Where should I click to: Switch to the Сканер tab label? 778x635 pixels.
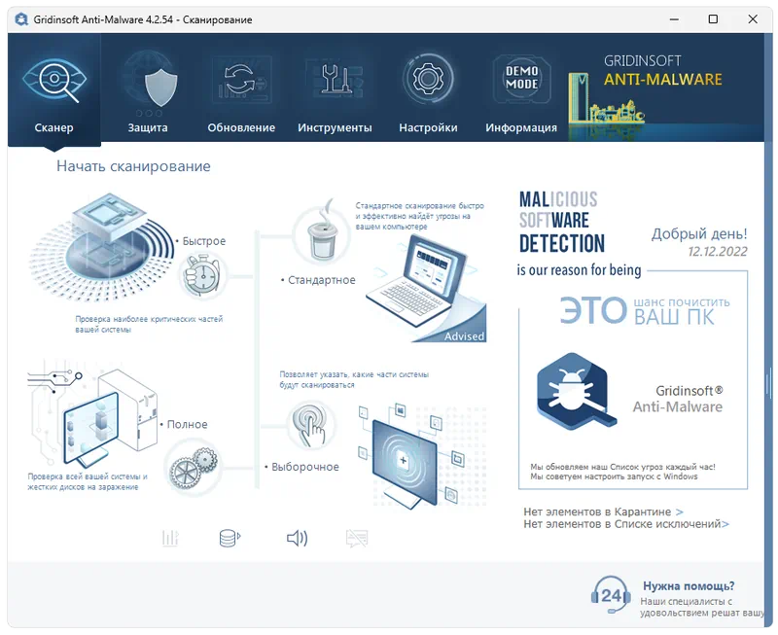(54, 127)
